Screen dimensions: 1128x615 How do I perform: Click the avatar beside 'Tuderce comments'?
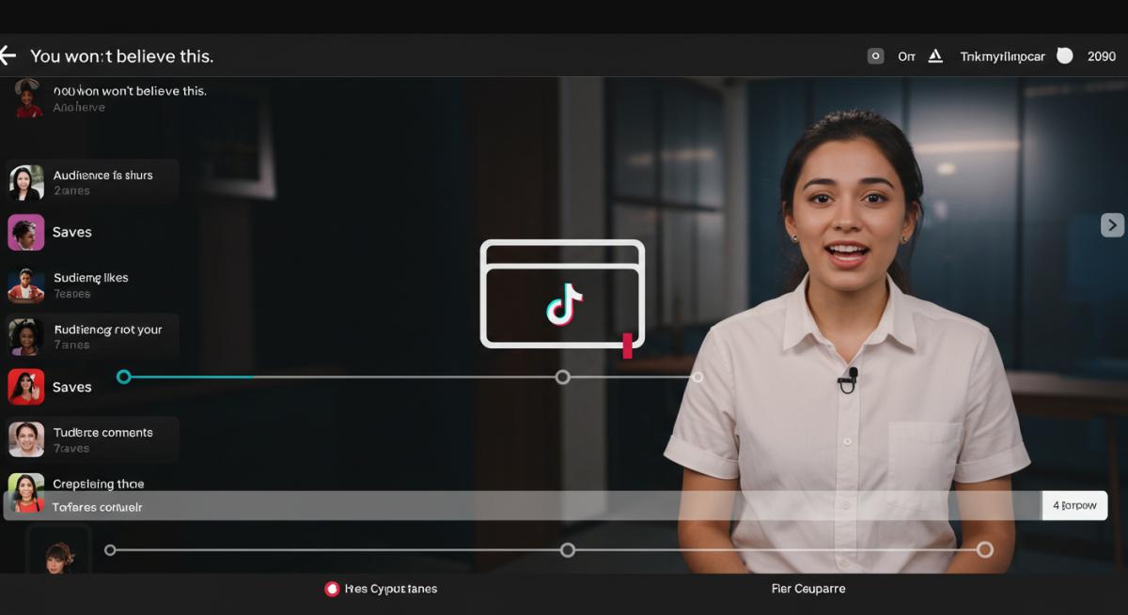point(26,439)
